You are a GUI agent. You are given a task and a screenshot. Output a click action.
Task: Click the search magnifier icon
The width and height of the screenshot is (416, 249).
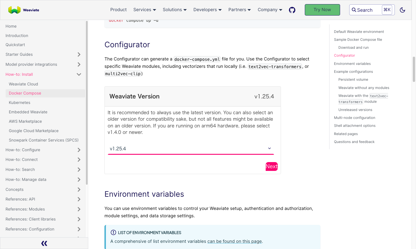pos(354,10)
